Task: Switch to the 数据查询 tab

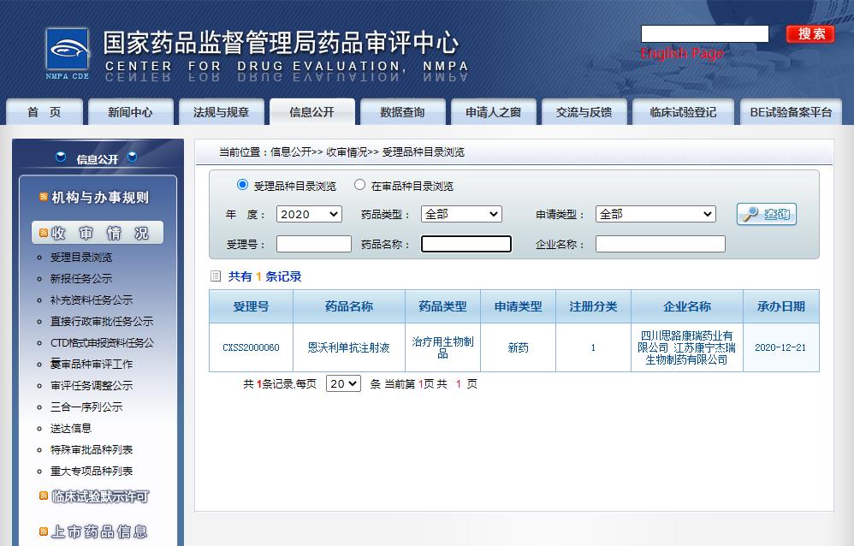Action: (x=402, y=112)
